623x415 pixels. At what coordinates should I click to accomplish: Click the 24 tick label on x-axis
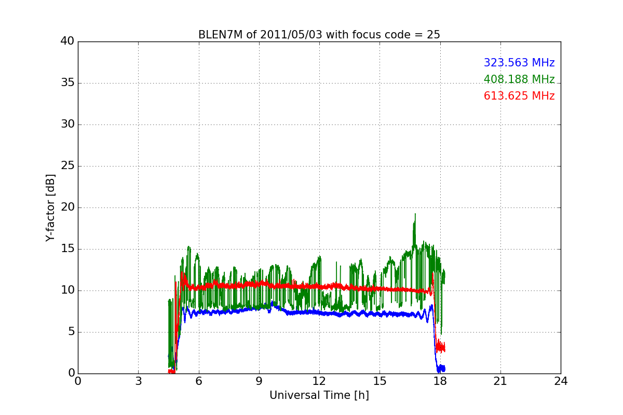(560, 381)
